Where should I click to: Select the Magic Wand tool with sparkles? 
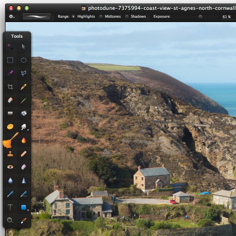(x=10, y=47)
